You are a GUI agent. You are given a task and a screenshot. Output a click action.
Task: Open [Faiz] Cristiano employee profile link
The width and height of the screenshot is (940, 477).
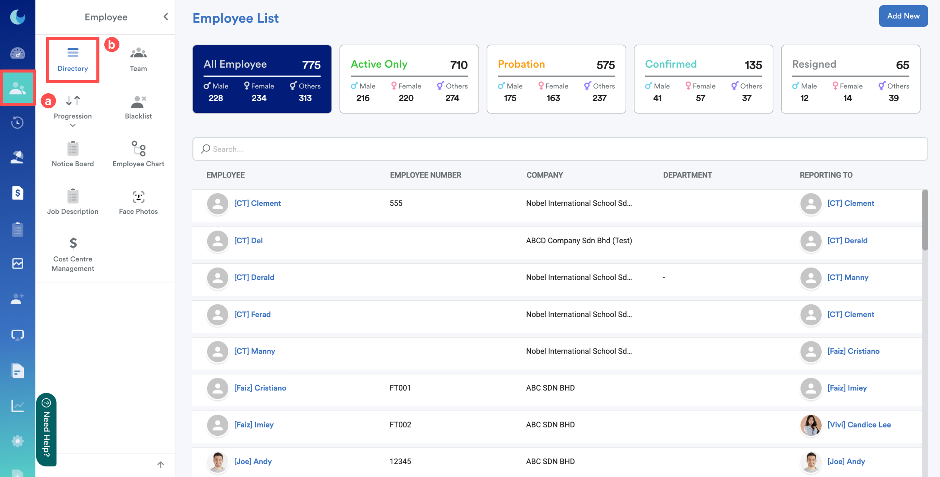(260, 388)
